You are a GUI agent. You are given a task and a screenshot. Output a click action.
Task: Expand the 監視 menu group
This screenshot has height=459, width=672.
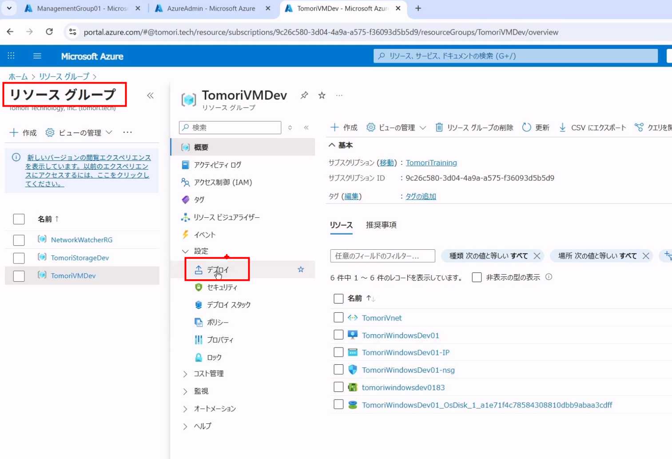click(185, 391)
